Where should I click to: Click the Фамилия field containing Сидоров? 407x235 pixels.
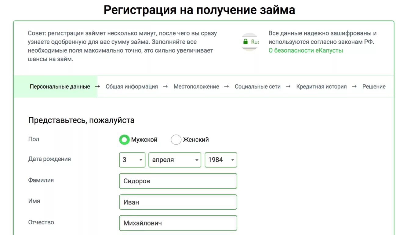point(178,181)
